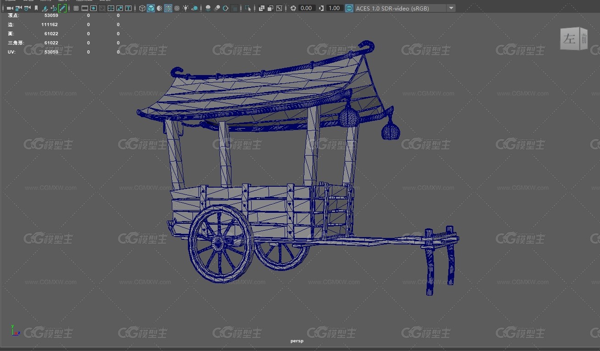This screenshot has width=600, height=351.
Task: Toggle the Safe Action overlay
Action: 120,8
